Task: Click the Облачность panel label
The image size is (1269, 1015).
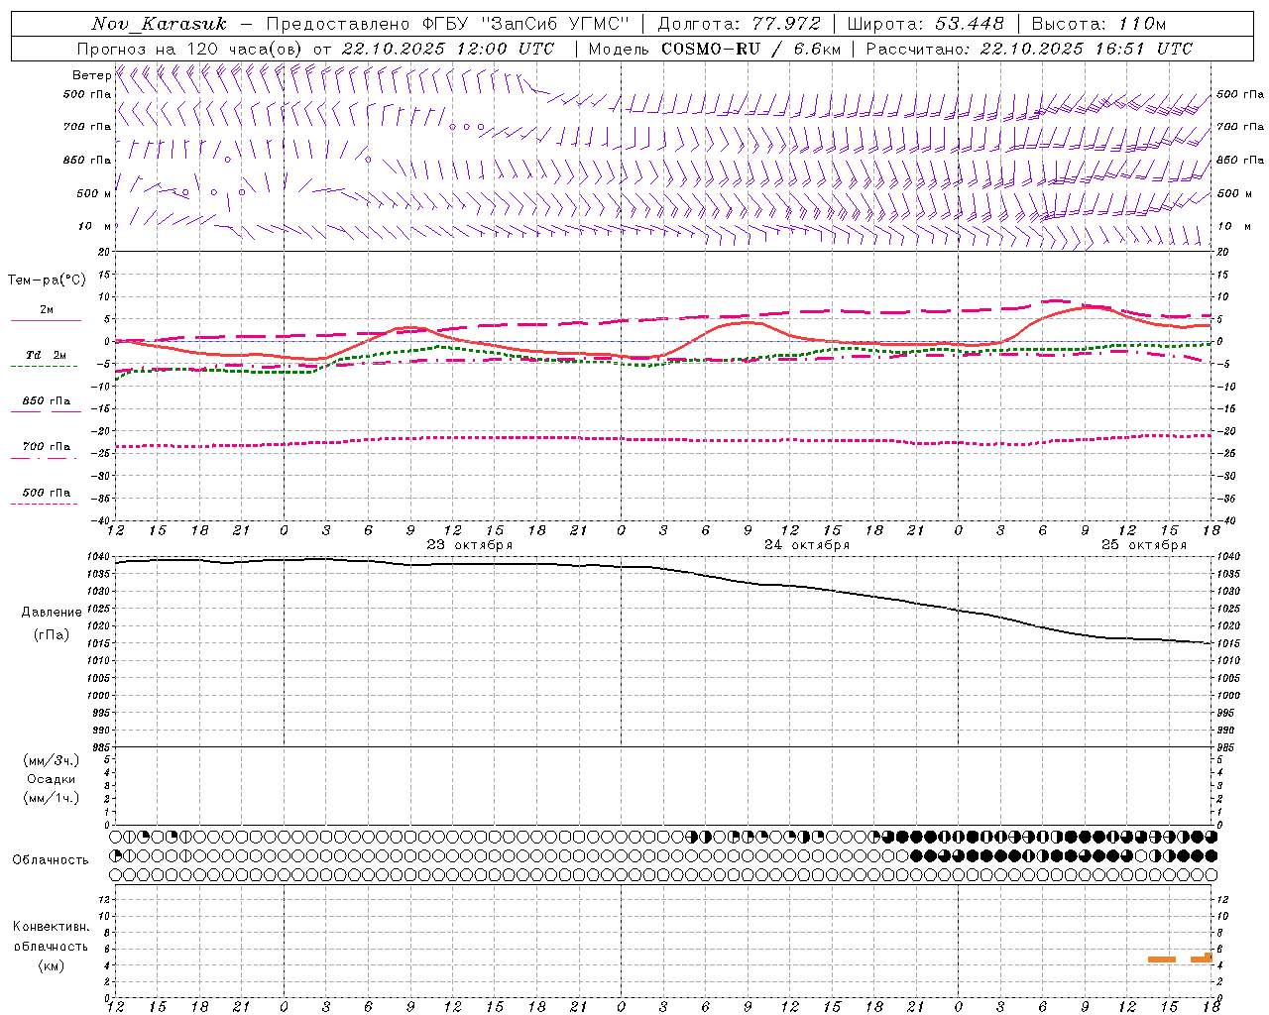Action: pyautogui.click(x=51, y=860)
